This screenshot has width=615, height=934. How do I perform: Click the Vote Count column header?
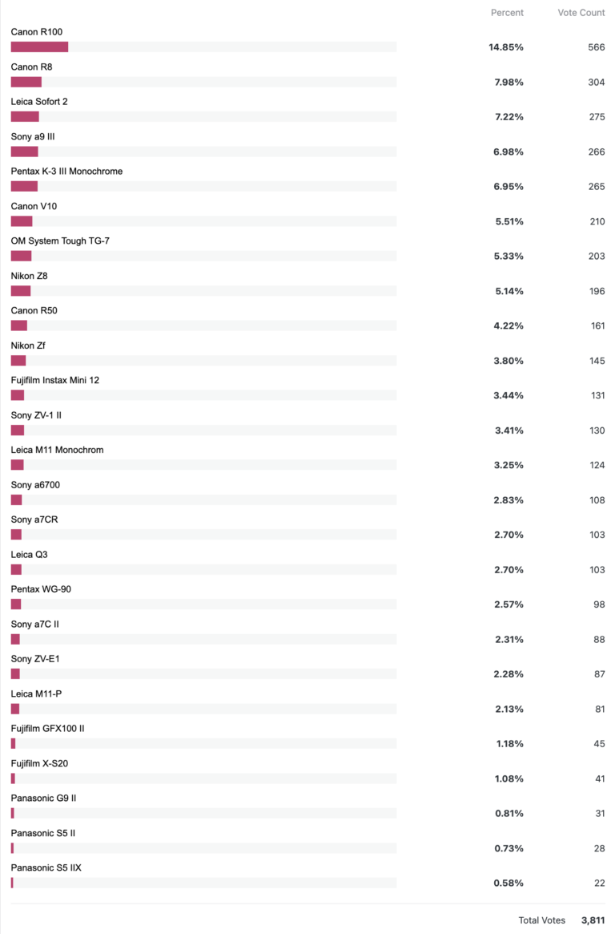581,13
